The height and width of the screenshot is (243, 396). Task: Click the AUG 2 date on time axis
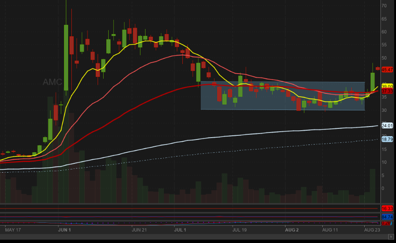(x=291, y=229)
